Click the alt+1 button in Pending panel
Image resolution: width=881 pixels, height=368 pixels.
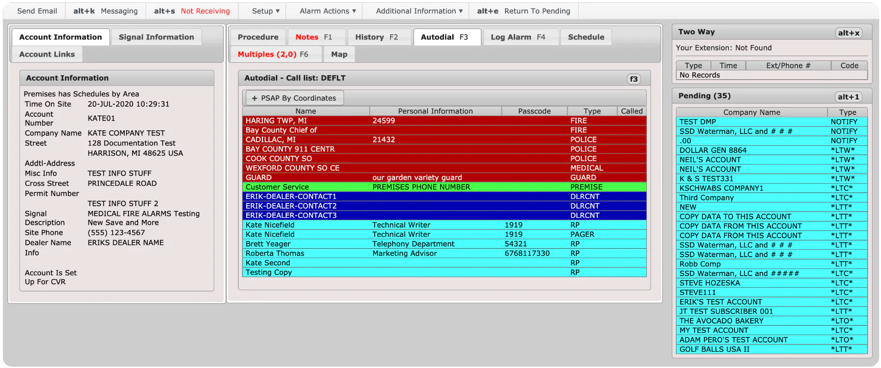[x=849, y=97]
